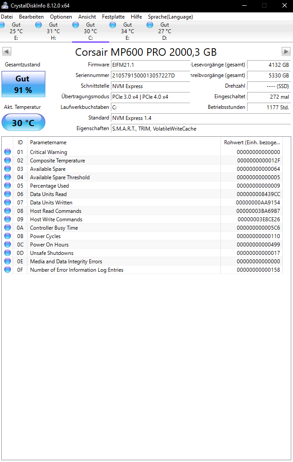
Task: Click the Laufwerkbuchstaben field C:
Action: pyautogui.click(x=150, y=107)
